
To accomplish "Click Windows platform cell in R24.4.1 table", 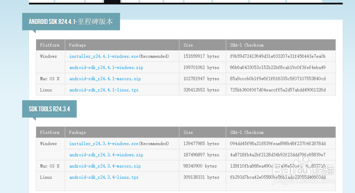I will coord(50,62).
